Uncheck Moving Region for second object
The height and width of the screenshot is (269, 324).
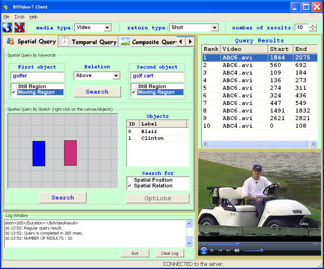(x=134, y=92)
